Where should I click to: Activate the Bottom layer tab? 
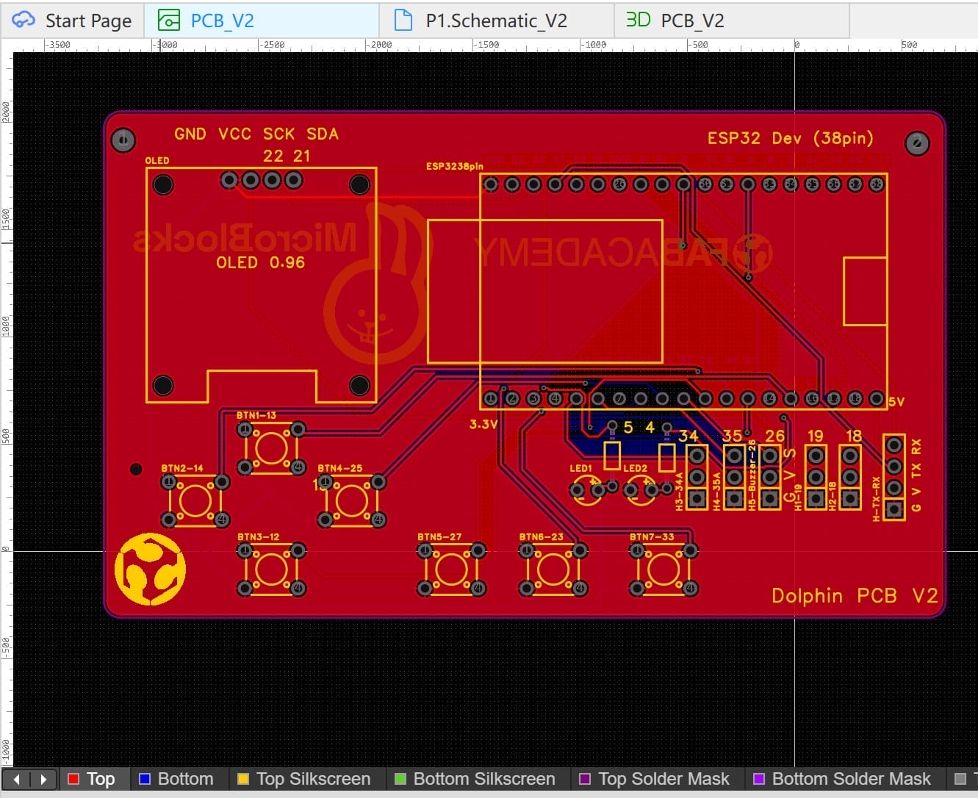[x=176, y=779]
